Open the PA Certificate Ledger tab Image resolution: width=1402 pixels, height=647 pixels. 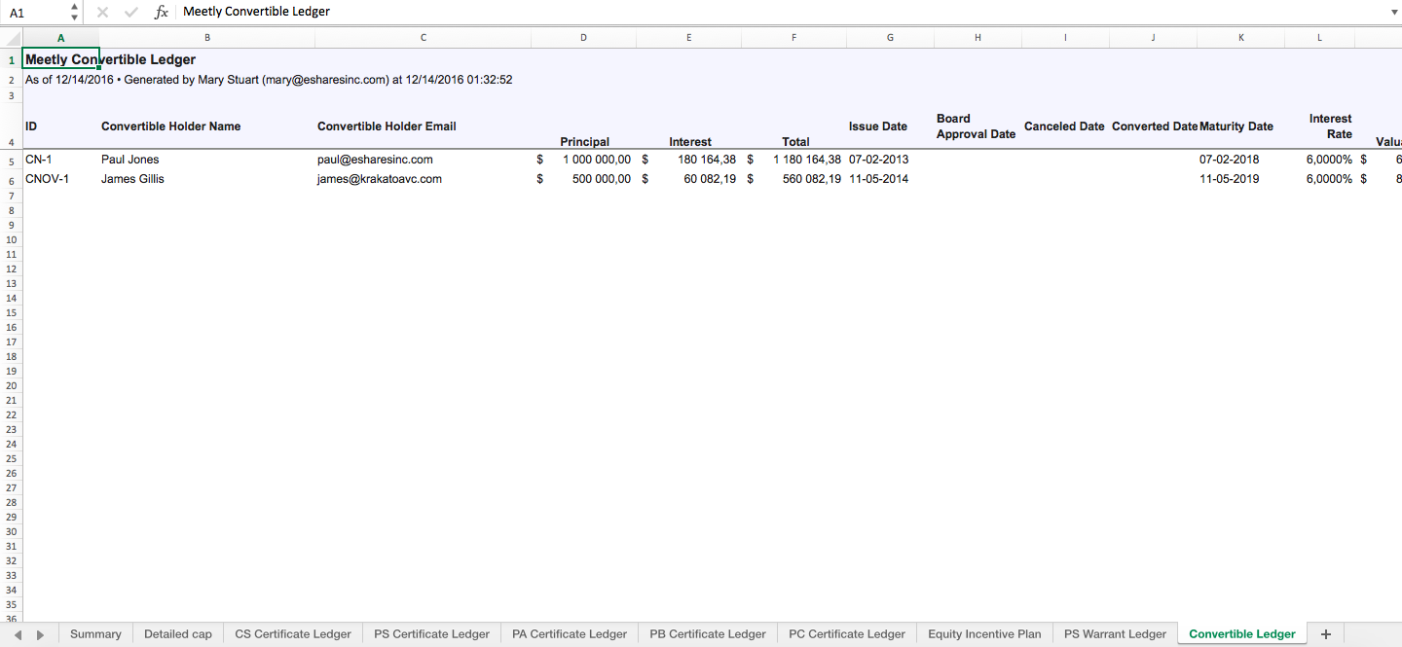click(x=570, y=634)
